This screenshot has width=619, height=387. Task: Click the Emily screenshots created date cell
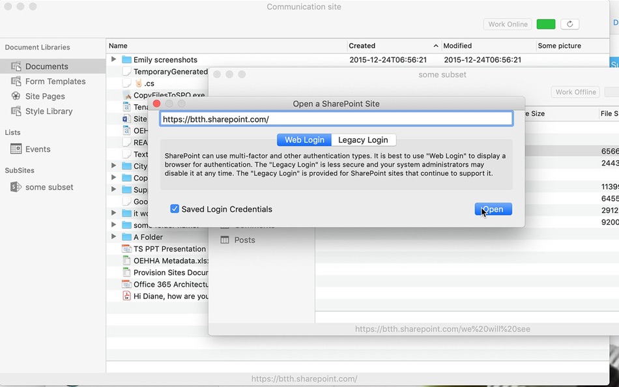[388, 60]
